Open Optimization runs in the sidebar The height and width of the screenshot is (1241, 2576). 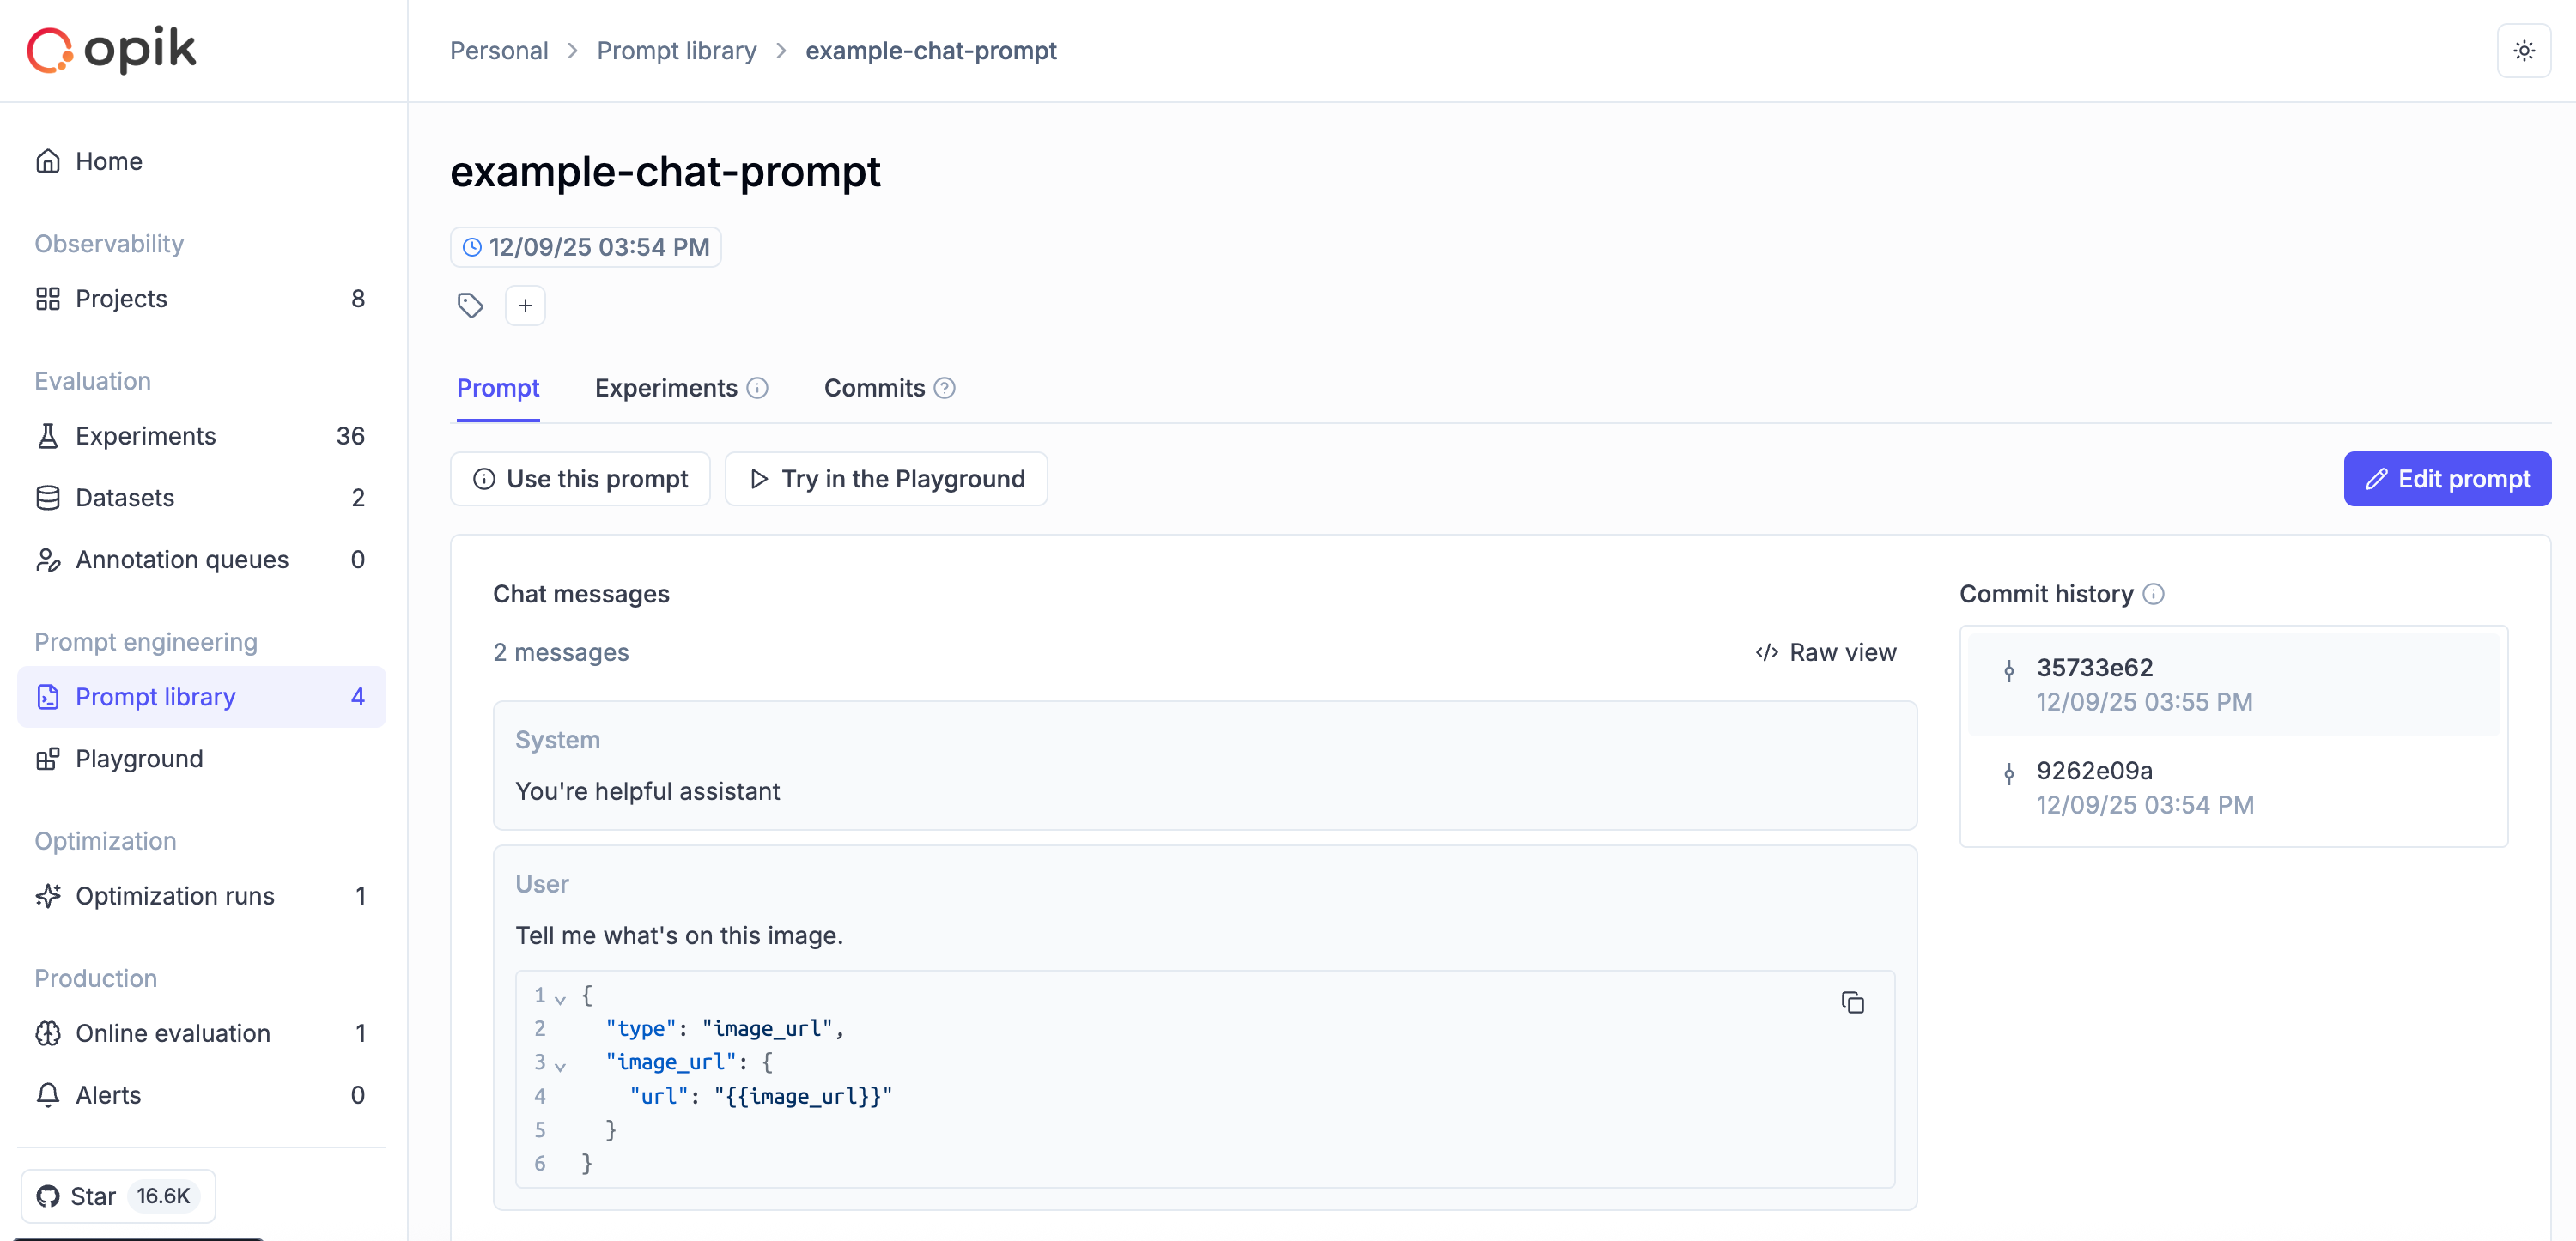coord(175,895)
